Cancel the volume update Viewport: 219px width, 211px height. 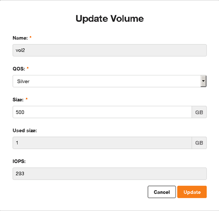162,192
